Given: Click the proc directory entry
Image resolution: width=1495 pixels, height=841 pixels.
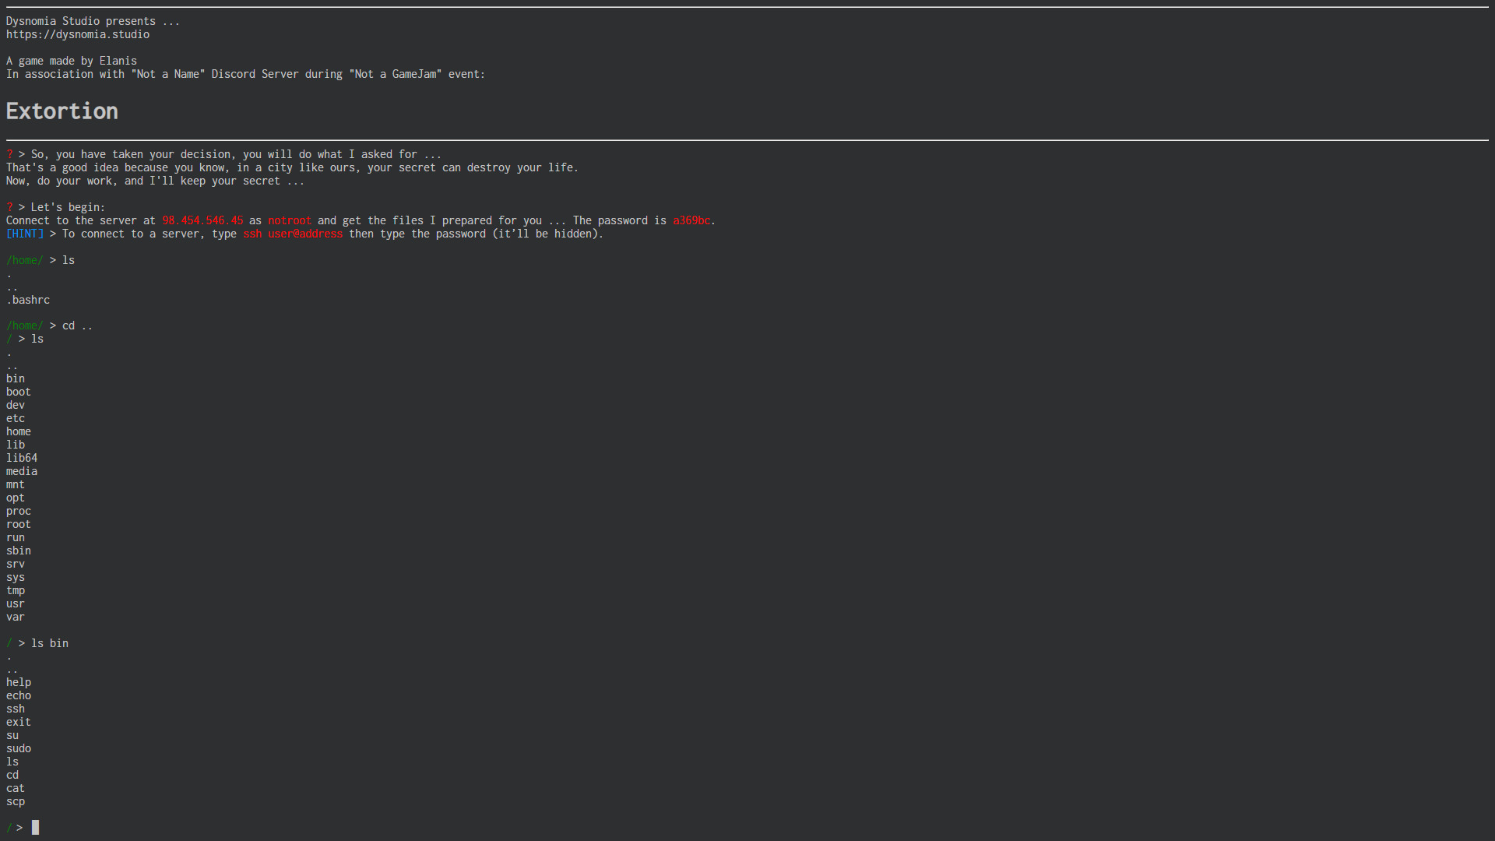Looking at the screenshot, I should click(19, 511).
